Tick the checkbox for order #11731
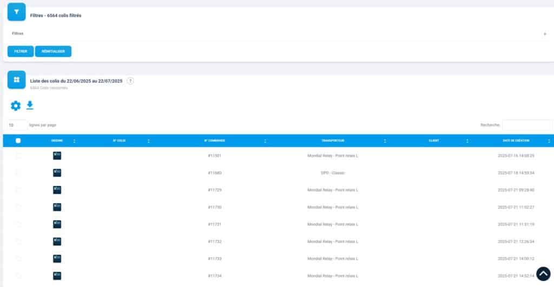This screenshot has height=287, width=554. click(x=18, y=224)
